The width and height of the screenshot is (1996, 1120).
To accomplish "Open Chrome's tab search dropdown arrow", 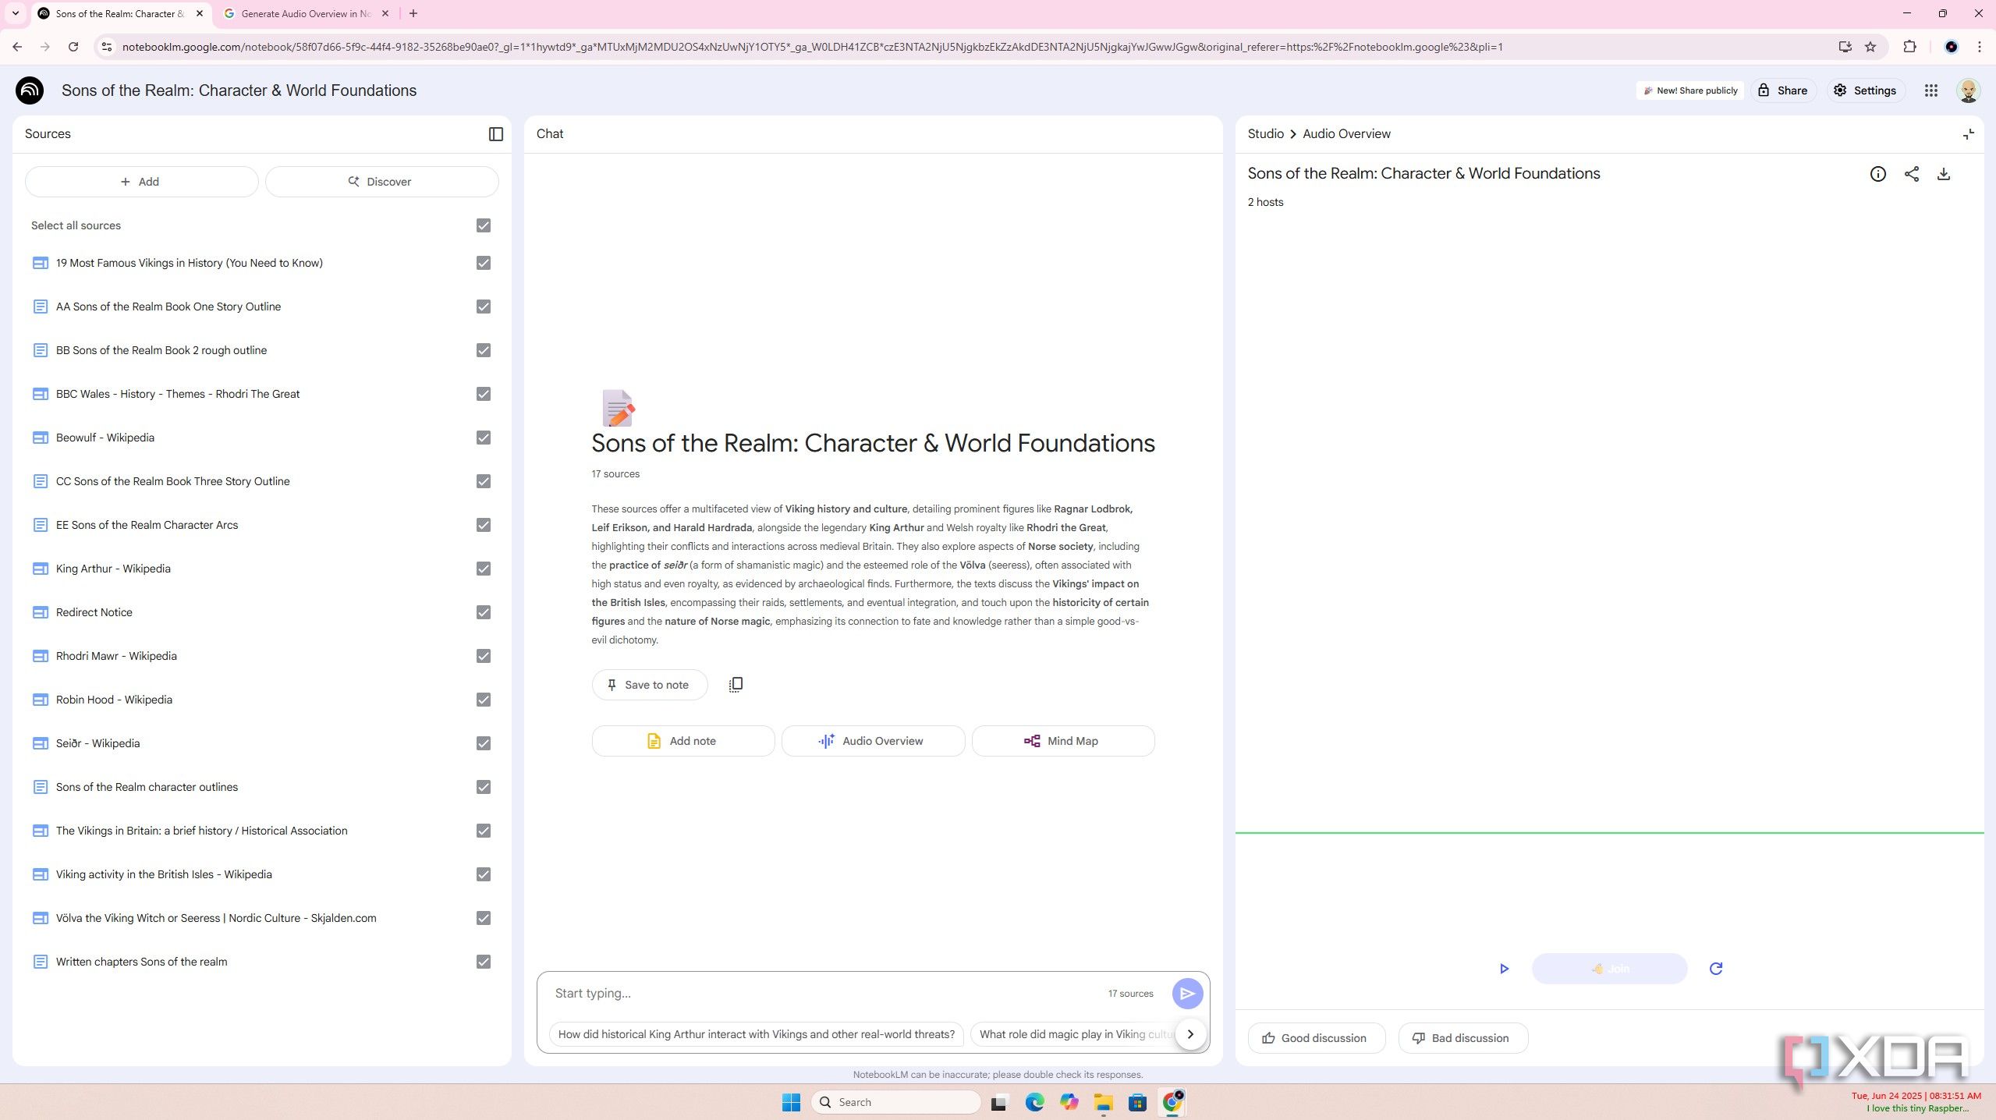I will coord(15,13).
